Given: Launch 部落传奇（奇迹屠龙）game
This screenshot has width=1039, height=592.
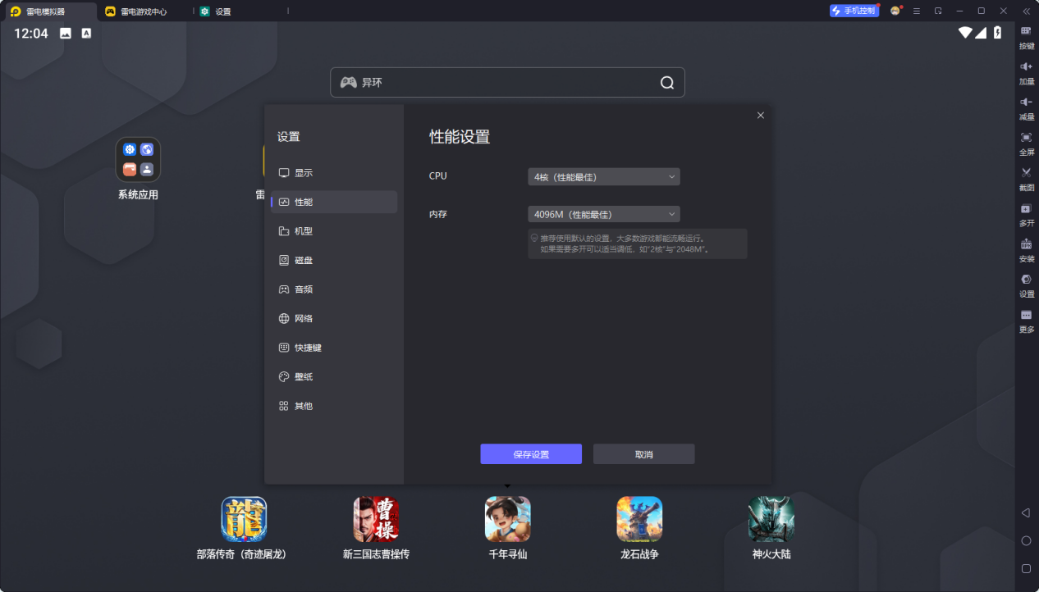Looking at the screenshot, I should point(244,529).
